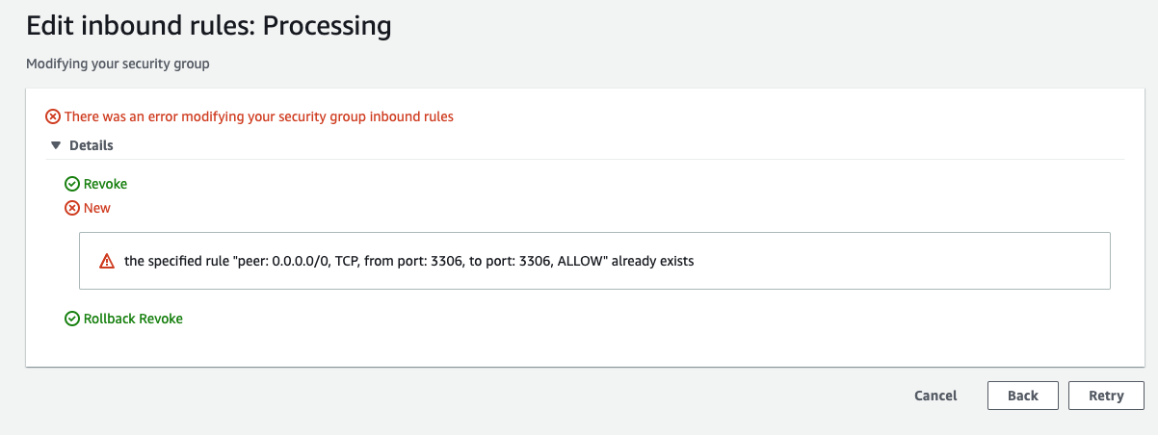Viewport: 1158px width, 435px height.
Task: Click the Modifying your security group subtitle
Action: pyautogui.click(x=118, y=64)
